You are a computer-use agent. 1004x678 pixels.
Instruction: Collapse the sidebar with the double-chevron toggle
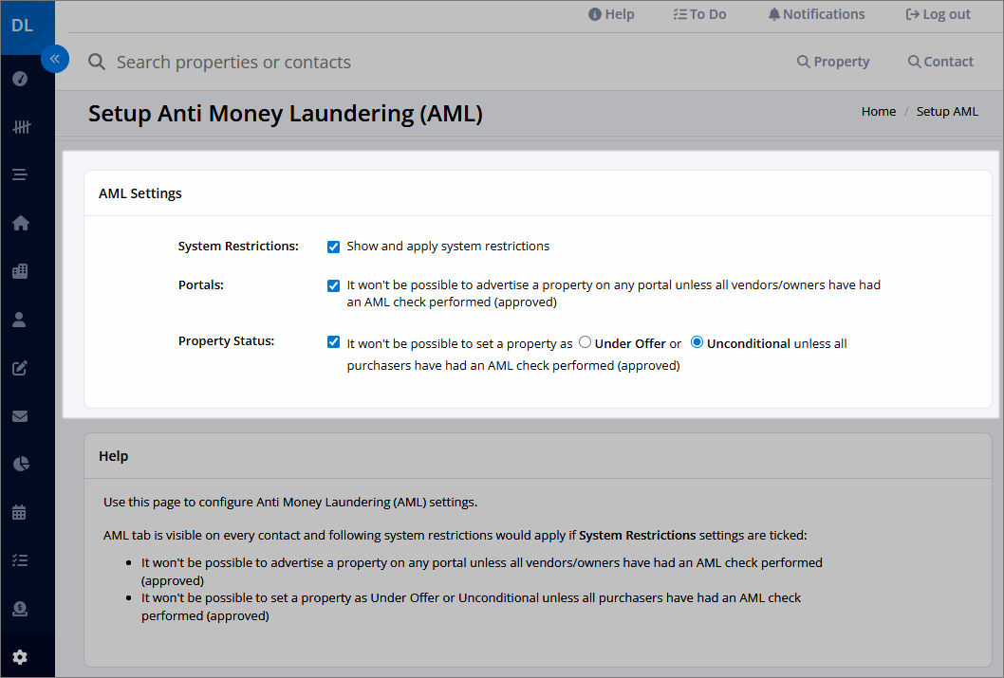tap(55, 59)
